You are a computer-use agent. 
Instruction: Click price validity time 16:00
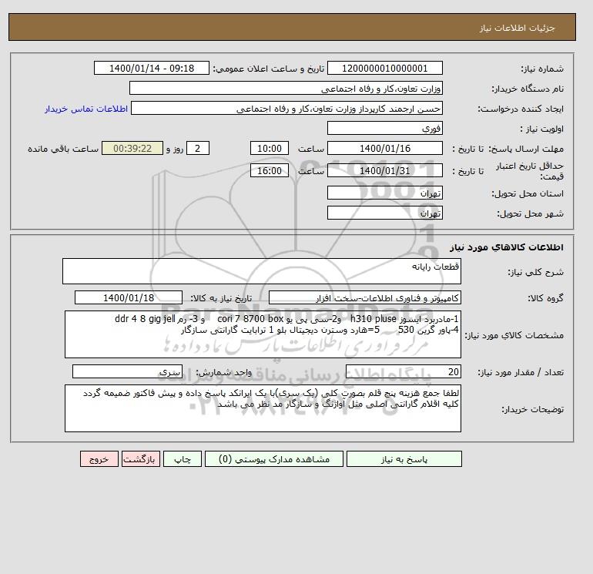270,170
